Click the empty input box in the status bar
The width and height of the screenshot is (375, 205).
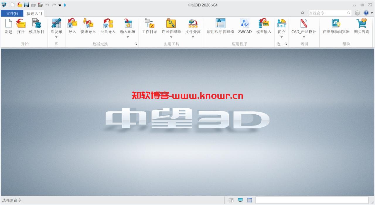point(312,200)
